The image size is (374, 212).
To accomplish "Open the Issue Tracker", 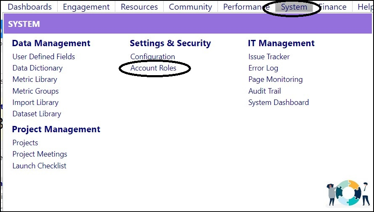I will pos(269,57).
